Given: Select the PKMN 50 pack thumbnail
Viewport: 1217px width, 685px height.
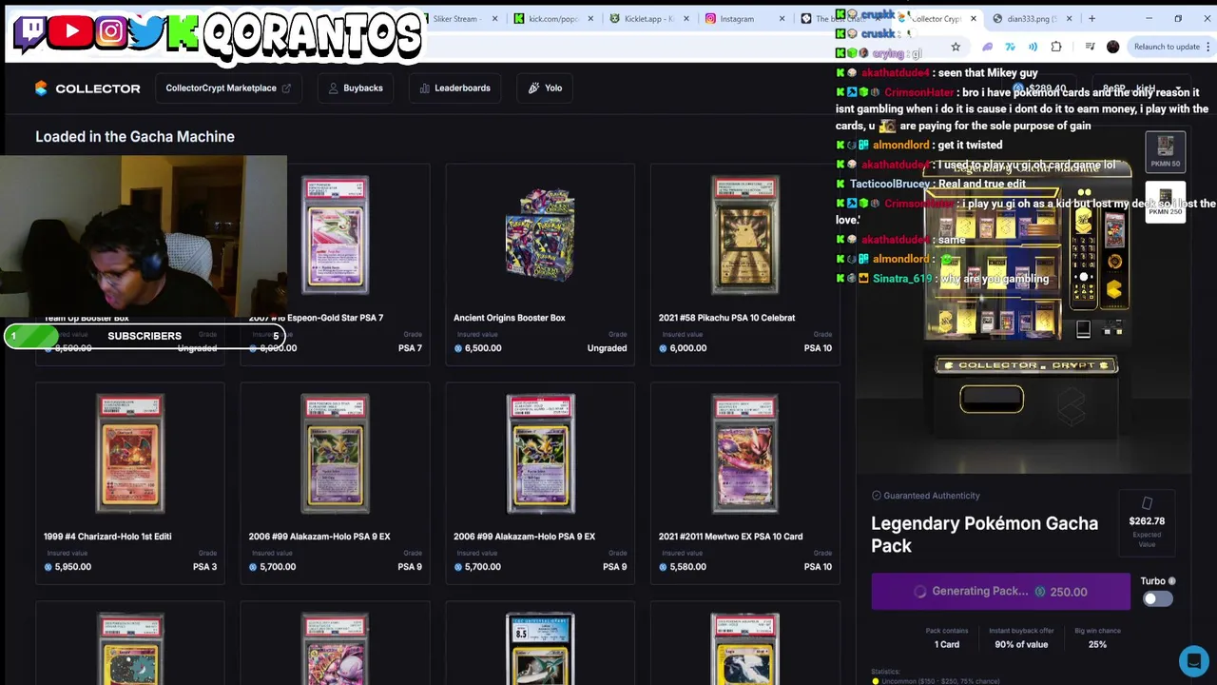Looking at the screenshot, I should (1166, 150).
